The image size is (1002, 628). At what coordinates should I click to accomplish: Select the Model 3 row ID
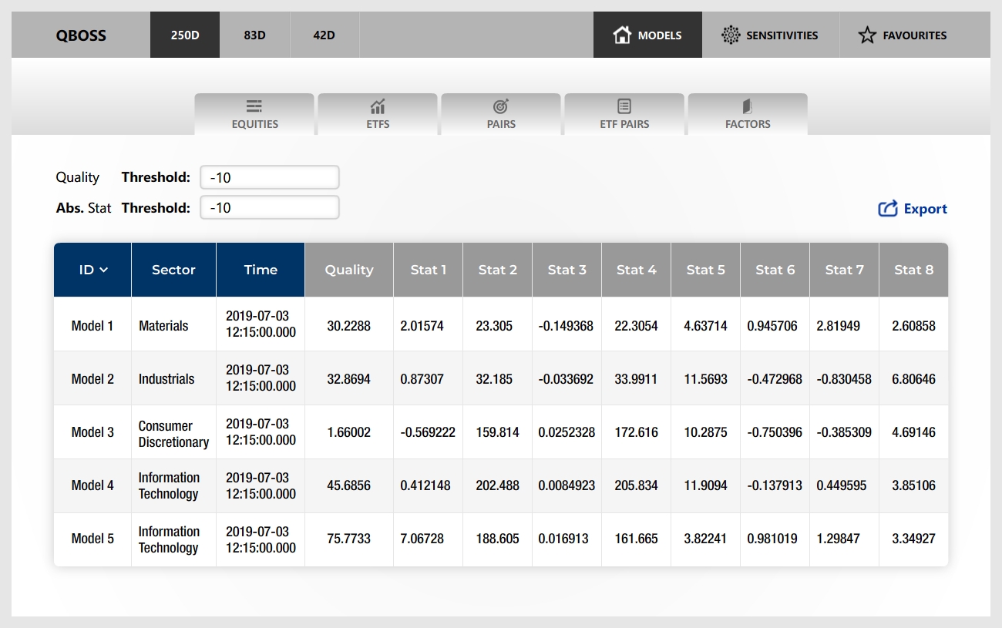(x=92, y=432)
